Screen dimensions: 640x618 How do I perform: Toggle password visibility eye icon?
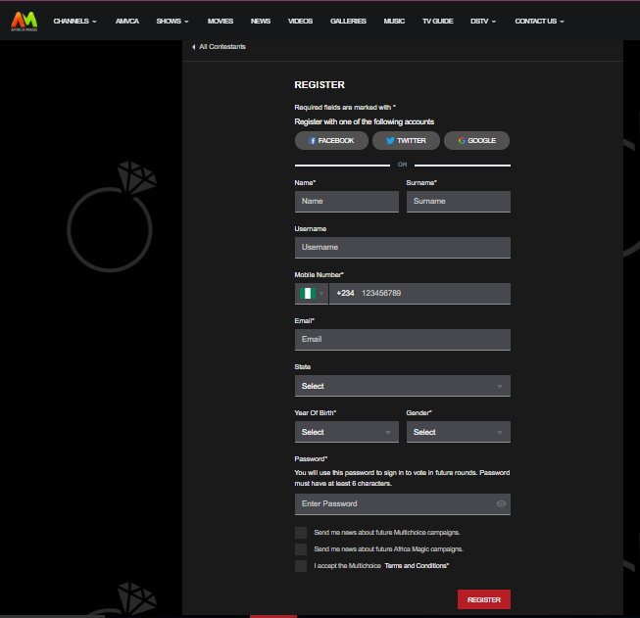501,503
